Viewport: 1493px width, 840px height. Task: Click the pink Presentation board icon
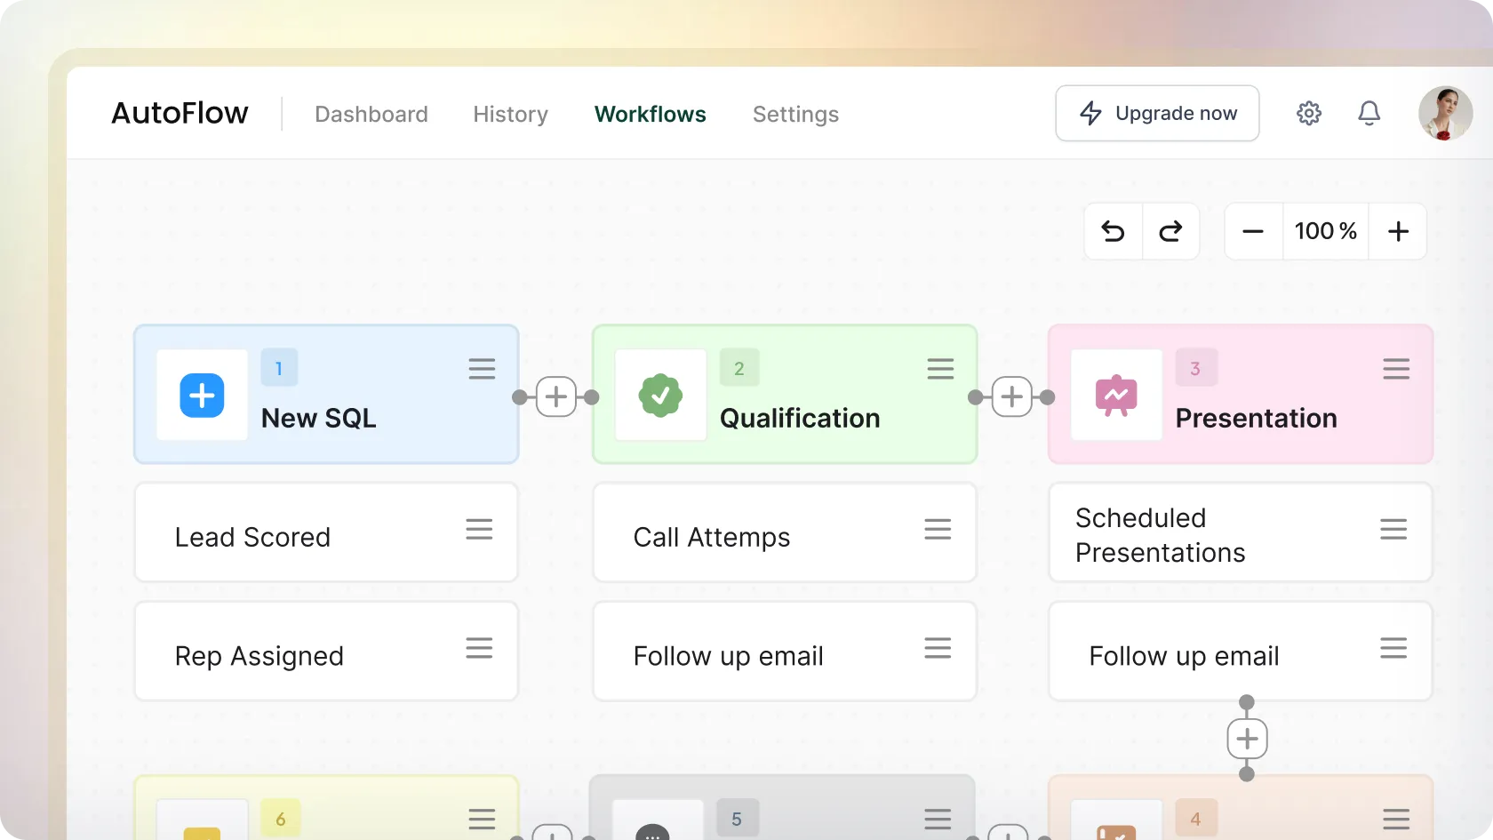(x=1116, y=396)
